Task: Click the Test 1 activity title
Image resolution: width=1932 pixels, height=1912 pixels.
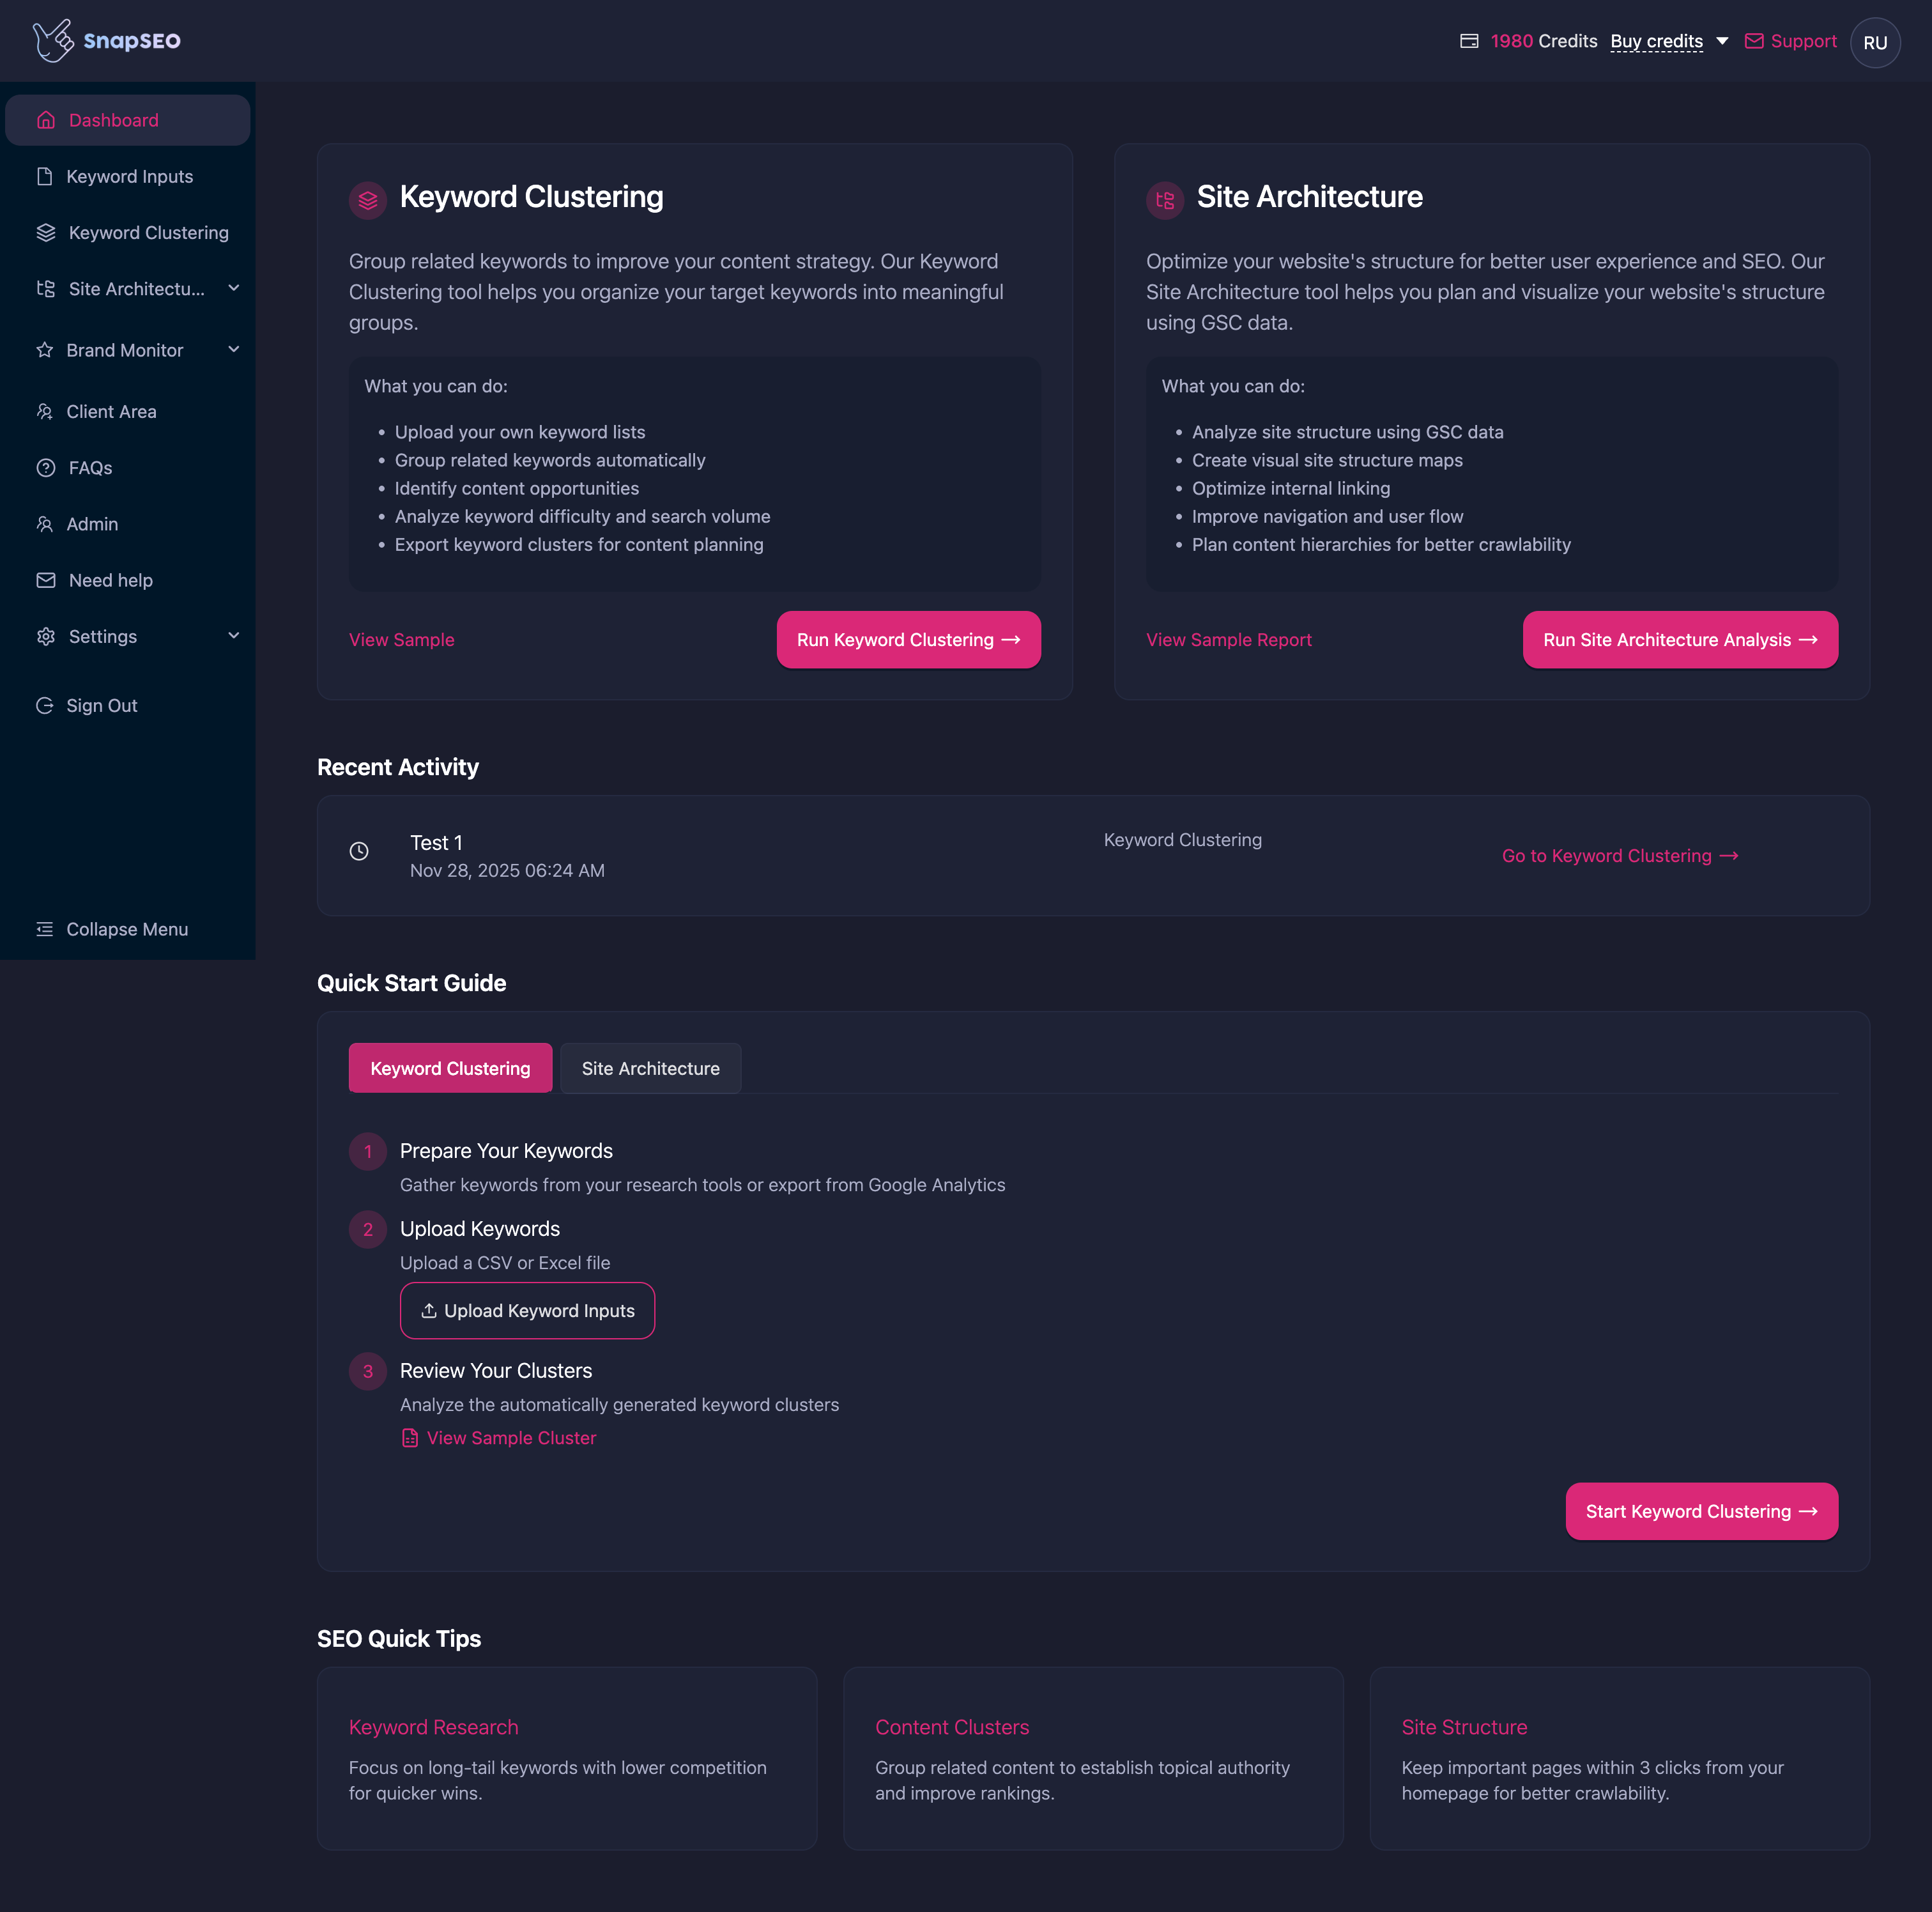Action: (436, 843)
